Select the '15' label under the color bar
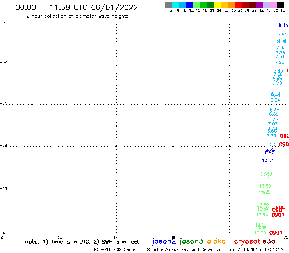Image resolution: width=289 pixels, height=253 pixels. [x=198, y=11]
